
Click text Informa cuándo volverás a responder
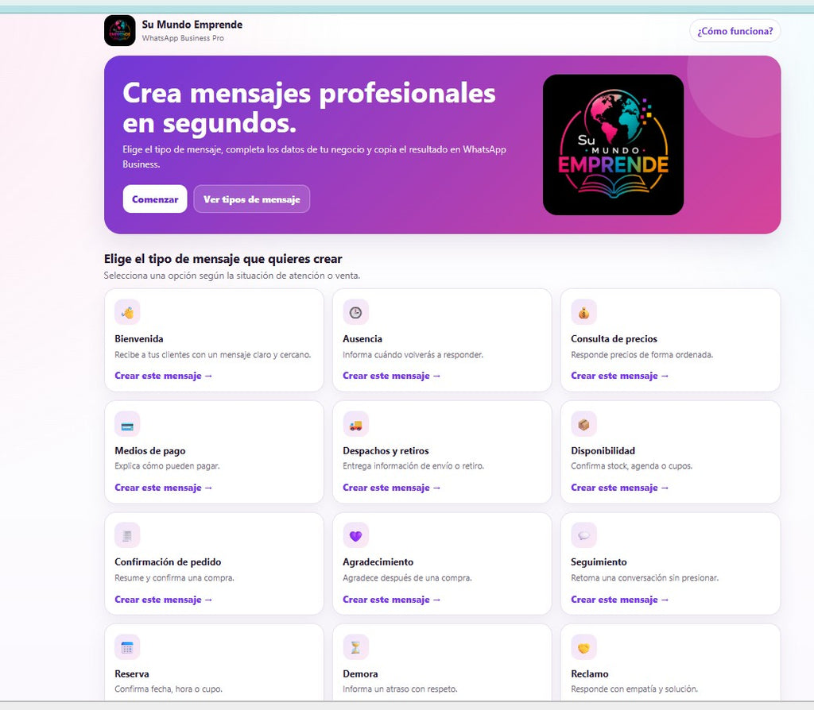pos(413,355)
